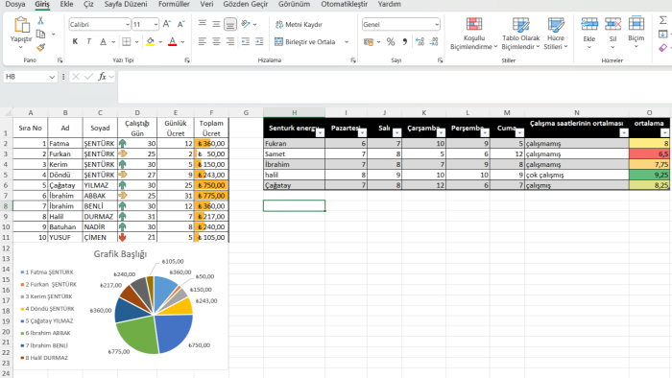
Task: Increase indent icon
Action: tap(259, 41)
